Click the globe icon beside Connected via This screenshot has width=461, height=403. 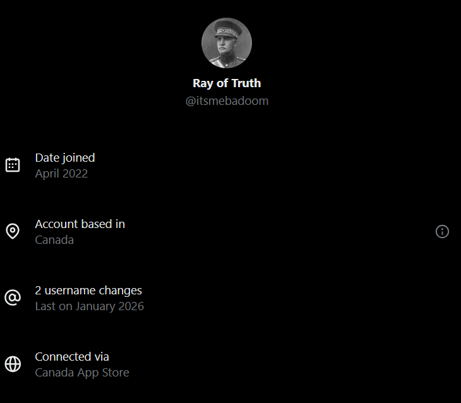pos(13,364)
